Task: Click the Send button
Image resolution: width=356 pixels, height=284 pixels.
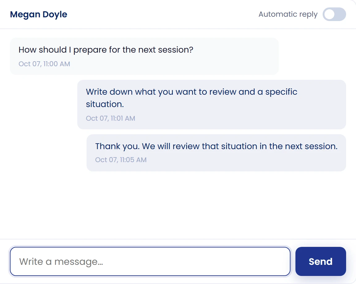Action: 320,261
